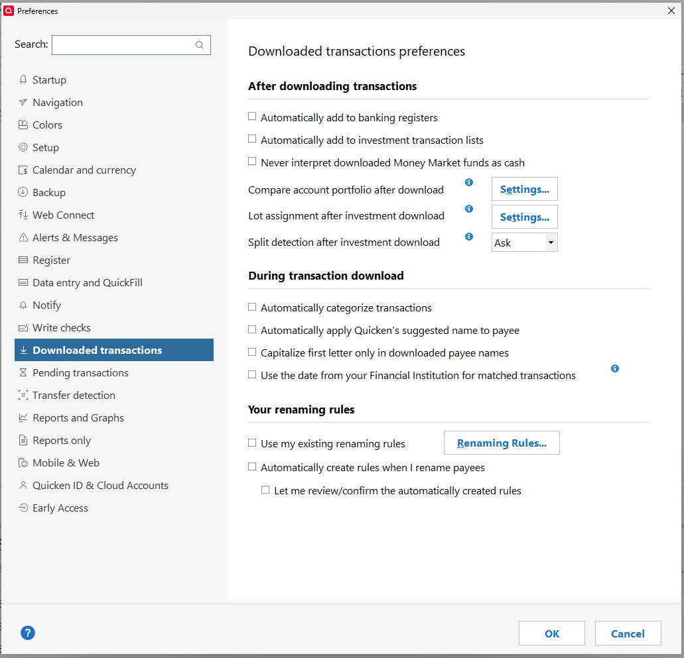
Task: Switch to Navigation preferences
Action: point(58,103)
